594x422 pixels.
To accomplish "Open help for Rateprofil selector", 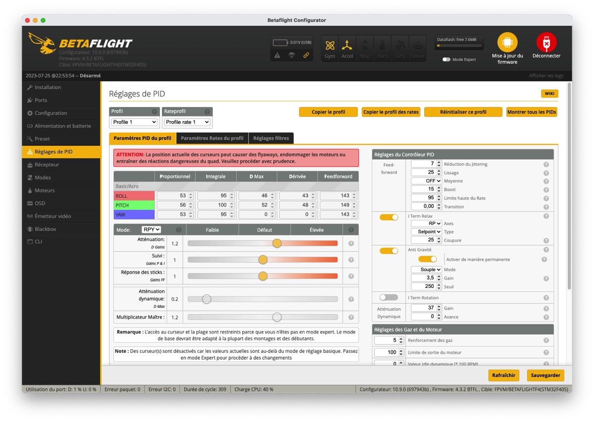I will pyautogui.click(x=207, y=112).
